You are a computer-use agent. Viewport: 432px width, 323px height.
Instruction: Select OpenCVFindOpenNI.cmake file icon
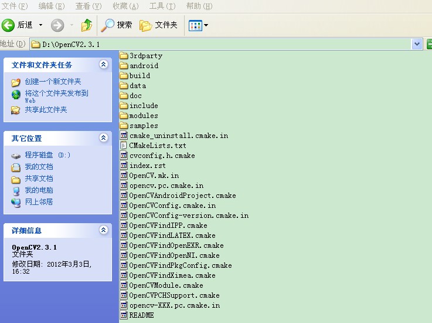click(x=124, y=255)
